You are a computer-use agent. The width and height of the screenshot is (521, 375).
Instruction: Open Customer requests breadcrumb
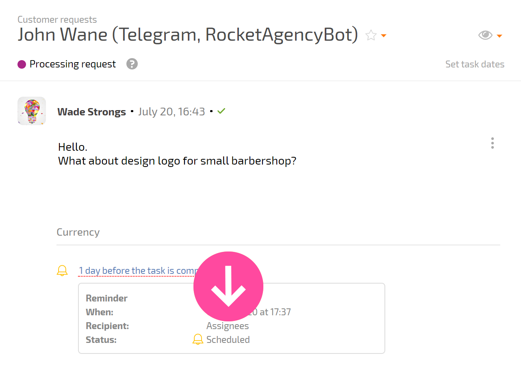(x=57, y=20)
